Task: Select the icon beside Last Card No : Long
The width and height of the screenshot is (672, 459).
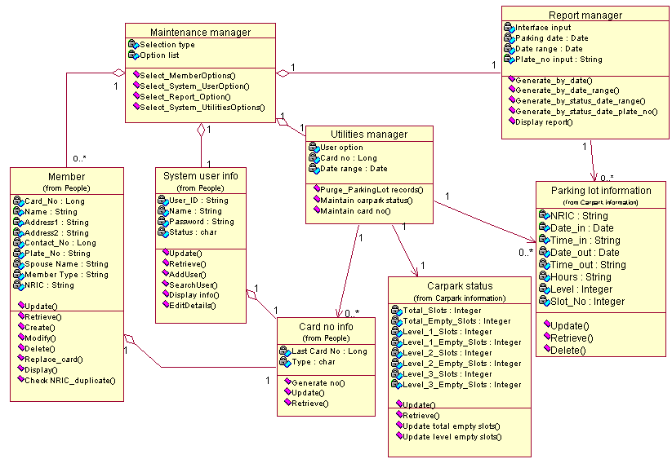Action: coord(285,351)
